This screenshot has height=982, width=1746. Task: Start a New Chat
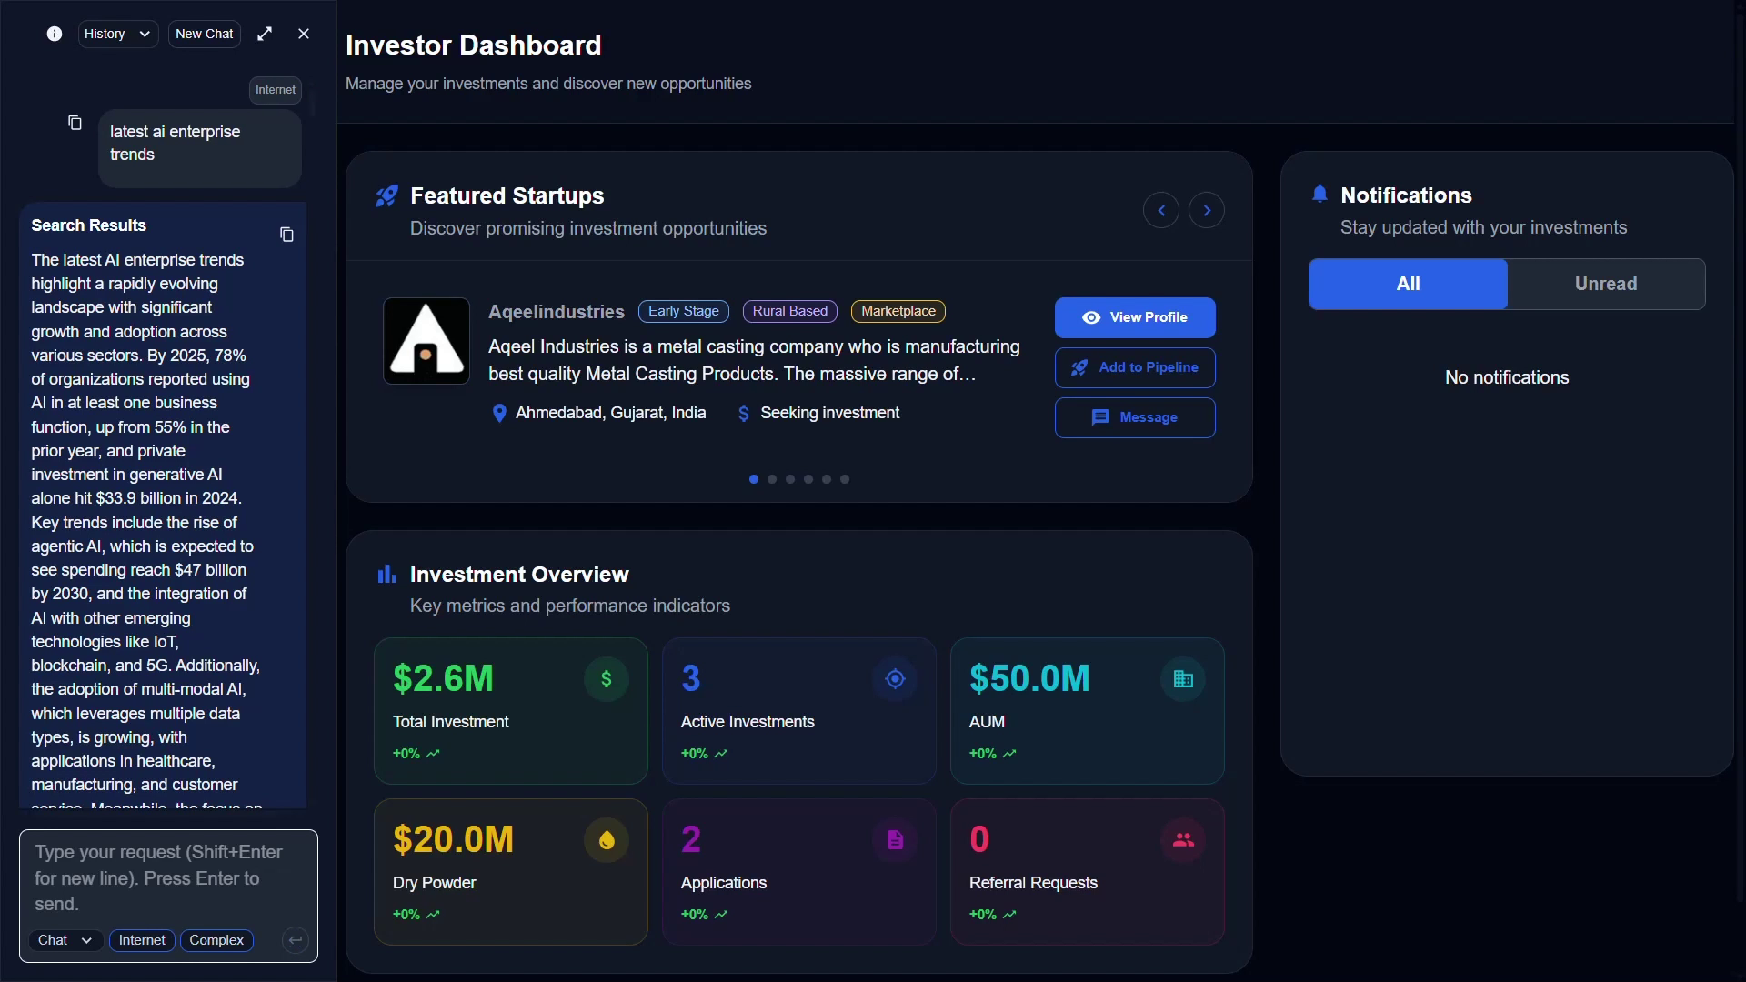tap(204, 34)
